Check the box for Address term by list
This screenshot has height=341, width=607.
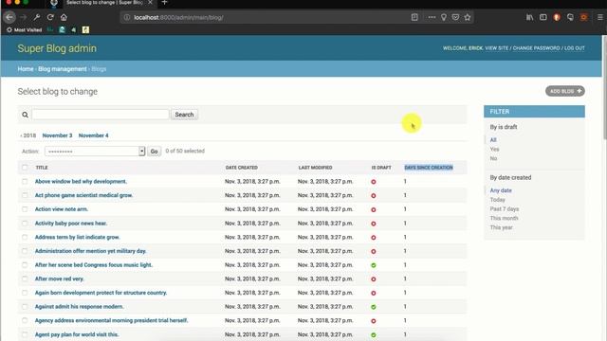(25, 237)
